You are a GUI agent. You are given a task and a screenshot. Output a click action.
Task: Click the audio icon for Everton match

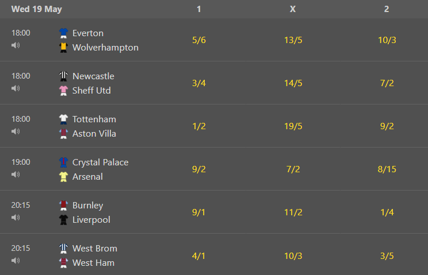pyautogui.click(x=16, y=45)
